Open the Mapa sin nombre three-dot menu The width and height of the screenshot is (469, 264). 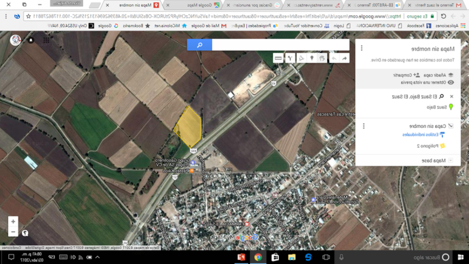pyautogui.click(x=362, y=48)
